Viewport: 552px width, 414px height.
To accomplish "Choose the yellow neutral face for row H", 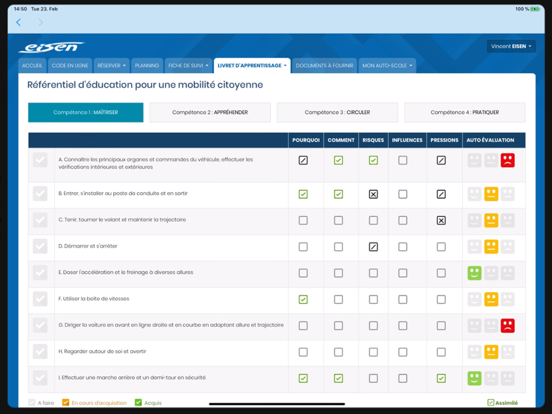I will (491, 352).
